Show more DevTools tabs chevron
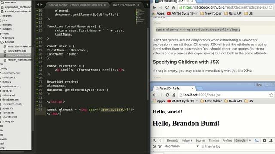Image resolution: width=275 pixels, height=154 pixels. point(250,140)
